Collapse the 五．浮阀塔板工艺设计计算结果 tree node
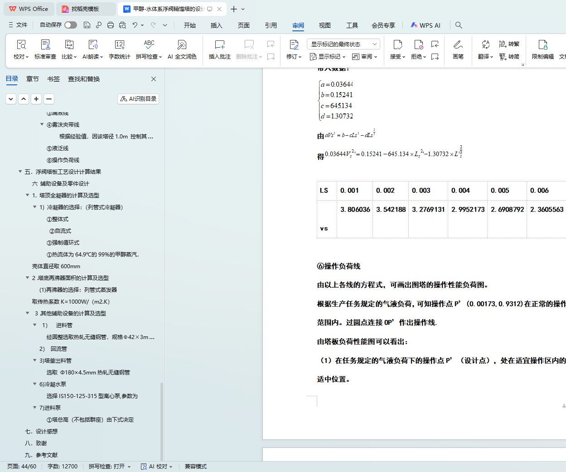This screenshot has width=566, height=472. (20, 172)
